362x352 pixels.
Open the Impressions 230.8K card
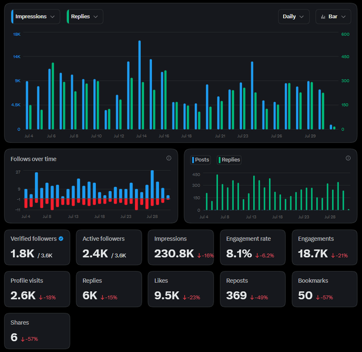(181, 248)
